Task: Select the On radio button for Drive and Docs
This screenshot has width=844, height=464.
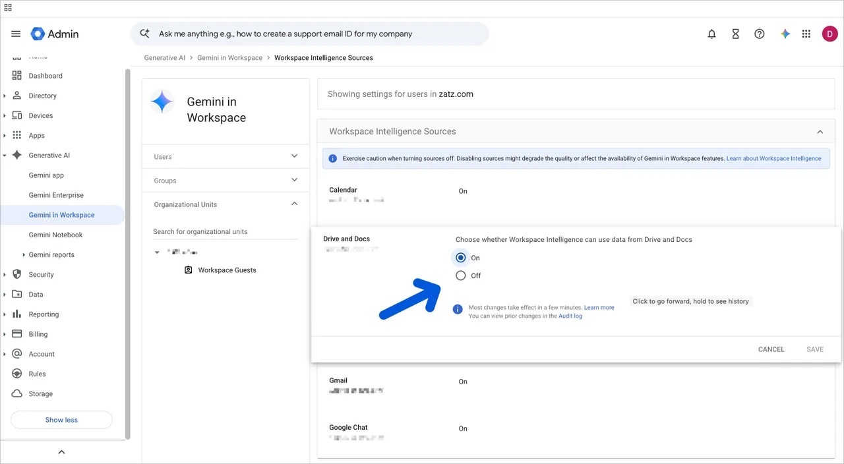Action: [x=460, y=258]
